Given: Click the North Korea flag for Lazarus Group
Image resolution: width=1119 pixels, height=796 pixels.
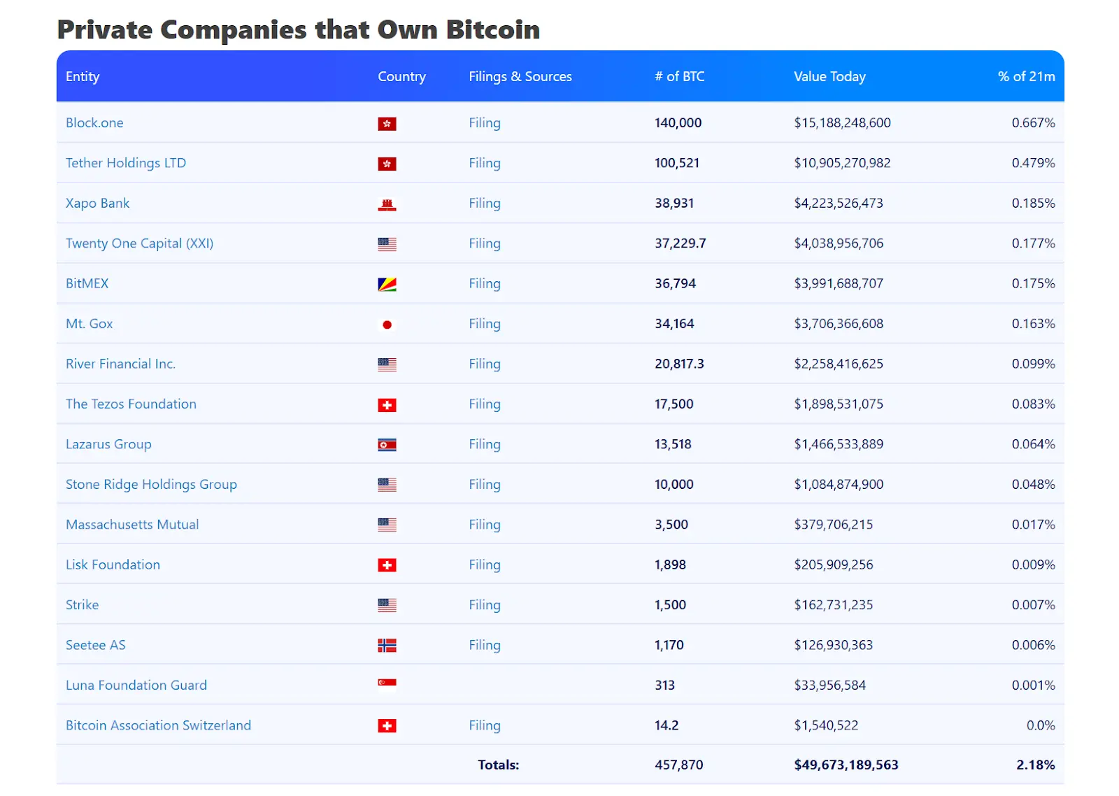Looking at the screenshot, I should click(387, 445).
